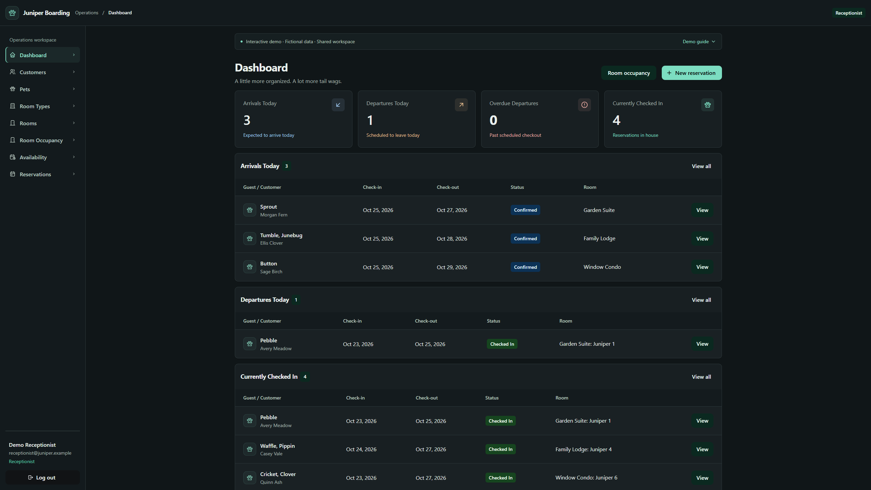The height and width of the screenshot is (490, 871).
Task: Click the Receptionist role badge in header
Action: coord(849,13)
